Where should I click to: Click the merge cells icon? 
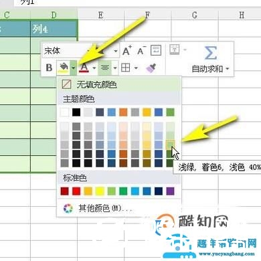[175, 50]
